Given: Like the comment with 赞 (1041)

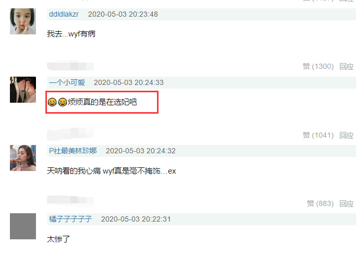Looking at the screenshot, I should pyautogui.click(x=318, y=135).
